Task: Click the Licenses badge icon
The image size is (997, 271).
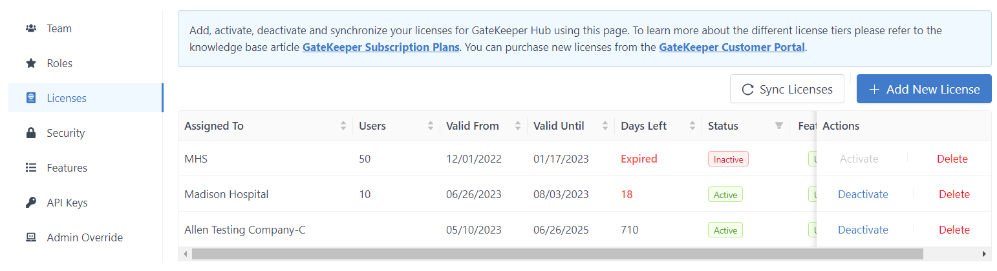Action: pyautogui.click(x=30, y=98)
